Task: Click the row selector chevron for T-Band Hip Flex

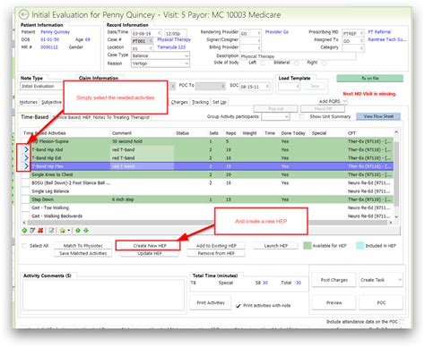Action: (26, 166)
